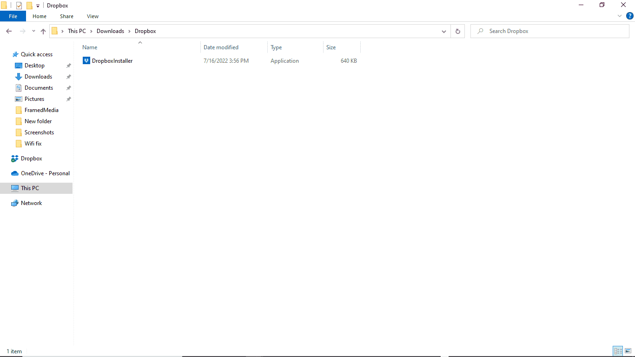Open the Screenshots folder in sidebar

(39, 132)
